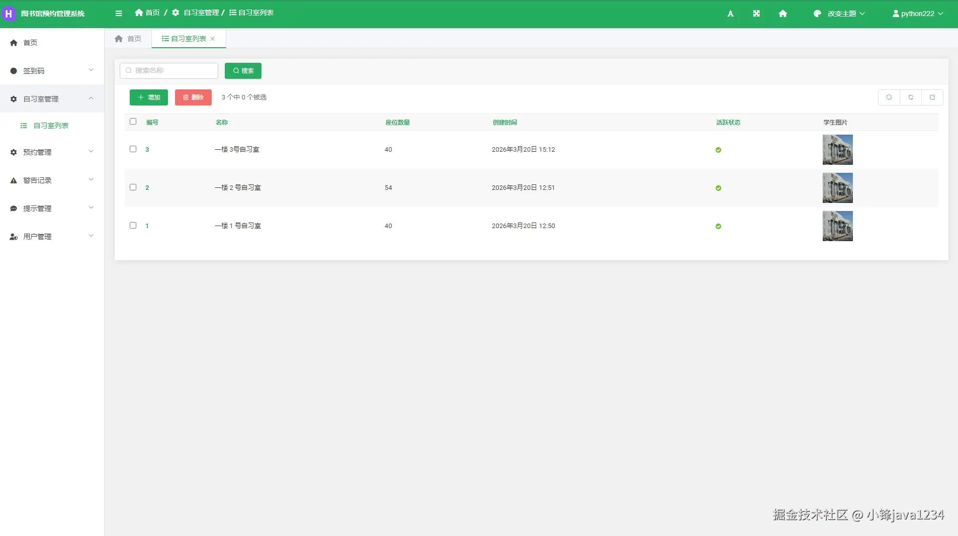Click the red 删除 delete button
Image resolution: width=958 pixels, height=536 pixels.
click(x=193, y=97)
